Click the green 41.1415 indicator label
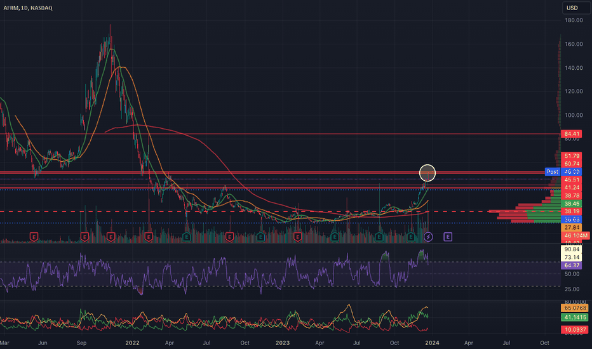This screenshot has height=349, width=592. [x=575, y=317]
